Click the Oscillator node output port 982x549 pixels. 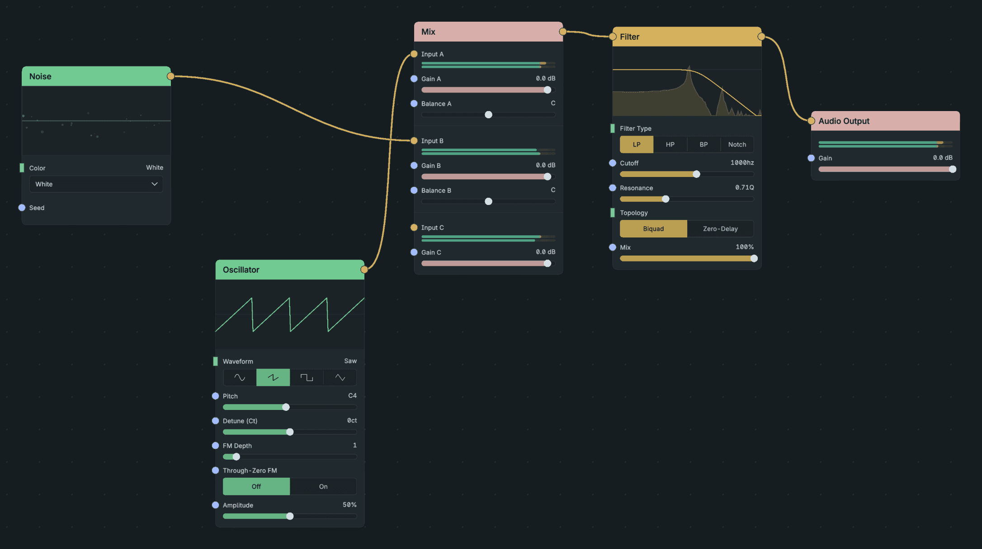tap(364, 270)
